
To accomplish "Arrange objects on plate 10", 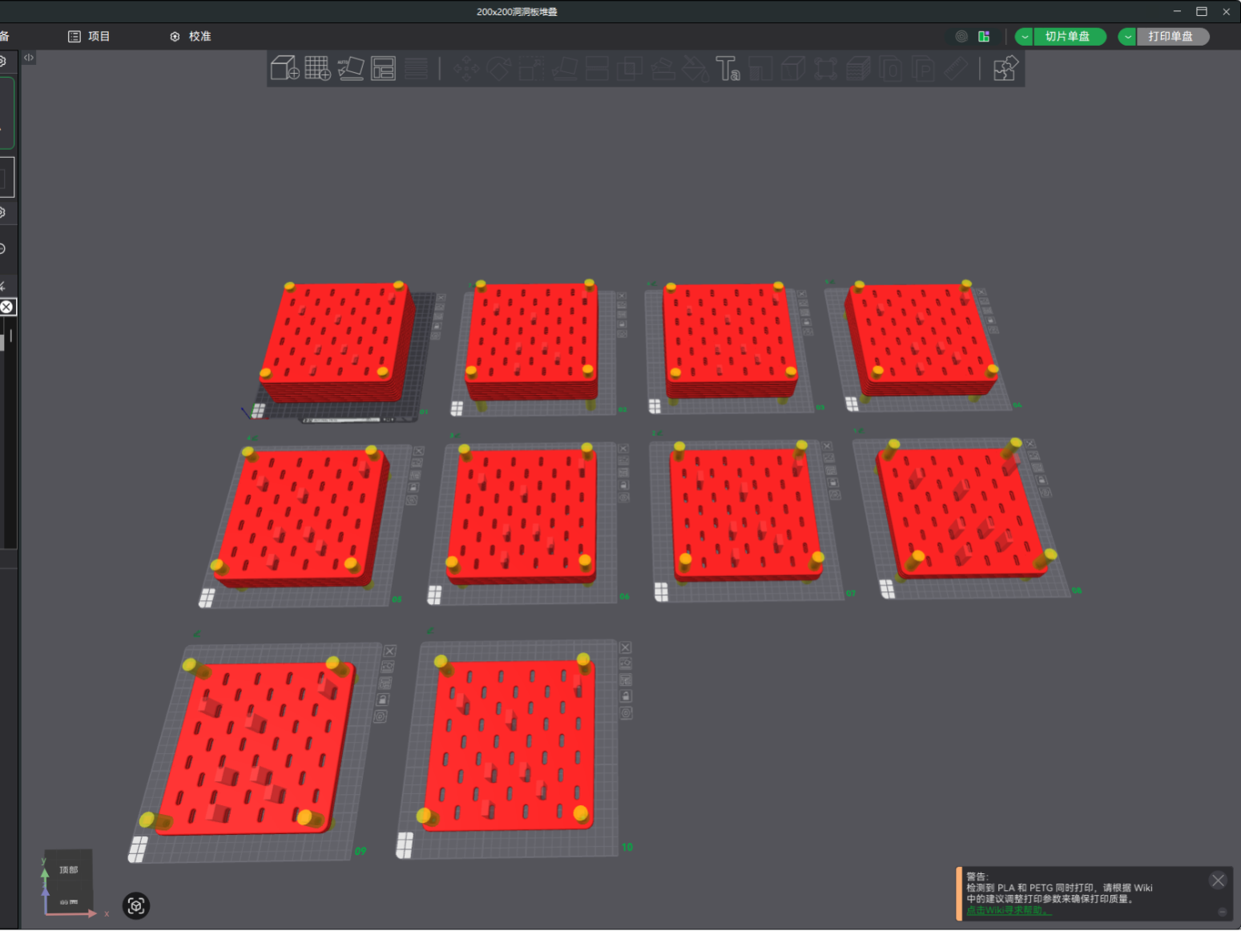I will [626, 680].
